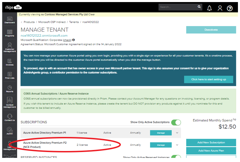Expand the Azure Active Directory Premium P1 row
This screenshot has height=162, width=240.
(x=177, y=133)
